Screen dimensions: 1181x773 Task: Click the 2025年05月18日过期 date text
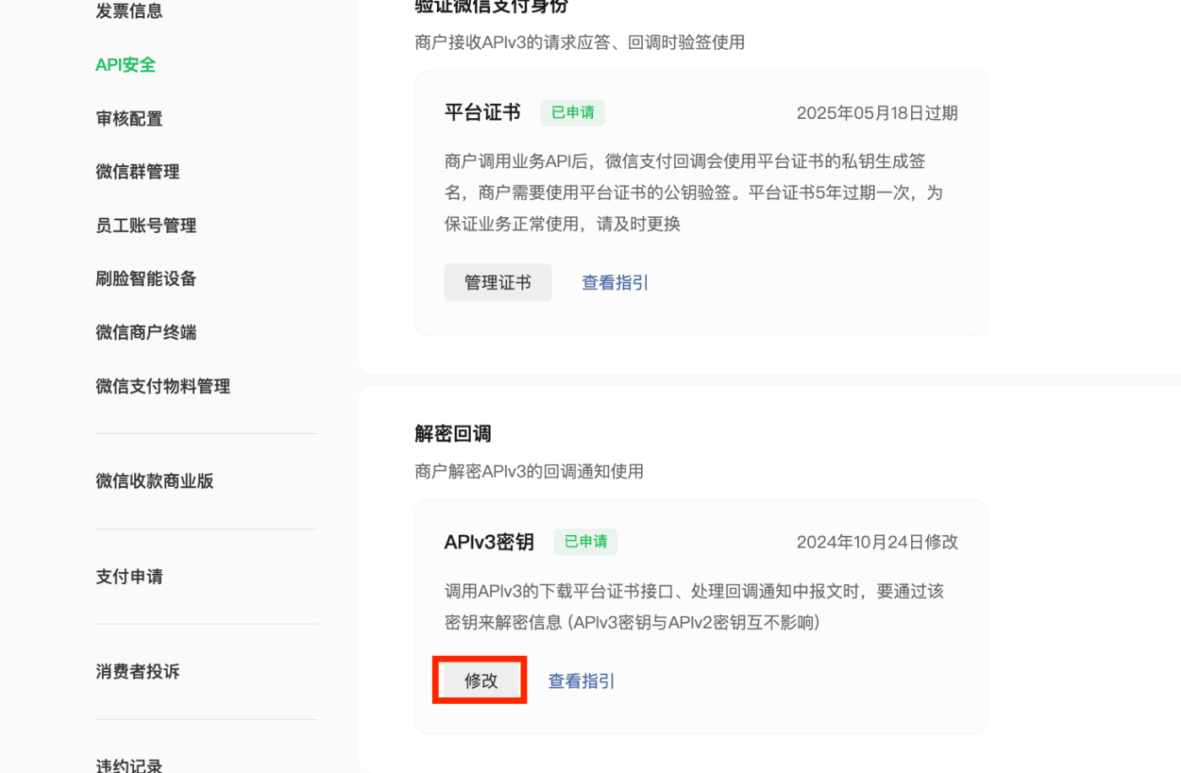coord(877,113)
